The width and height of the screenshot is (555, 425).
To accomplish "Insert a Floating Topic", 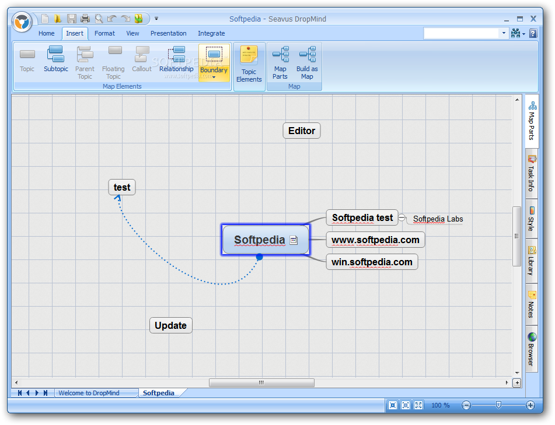I will 113,62.
